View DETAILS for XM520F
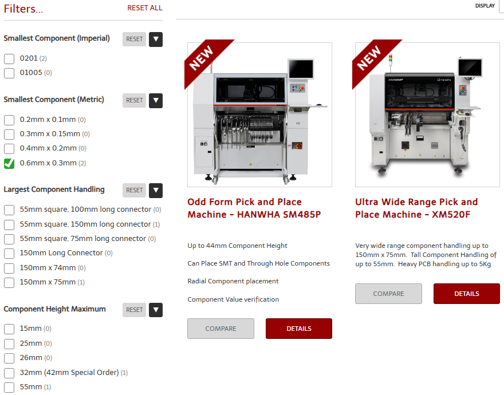The image size is (504, 395). (x=467, y=294)
